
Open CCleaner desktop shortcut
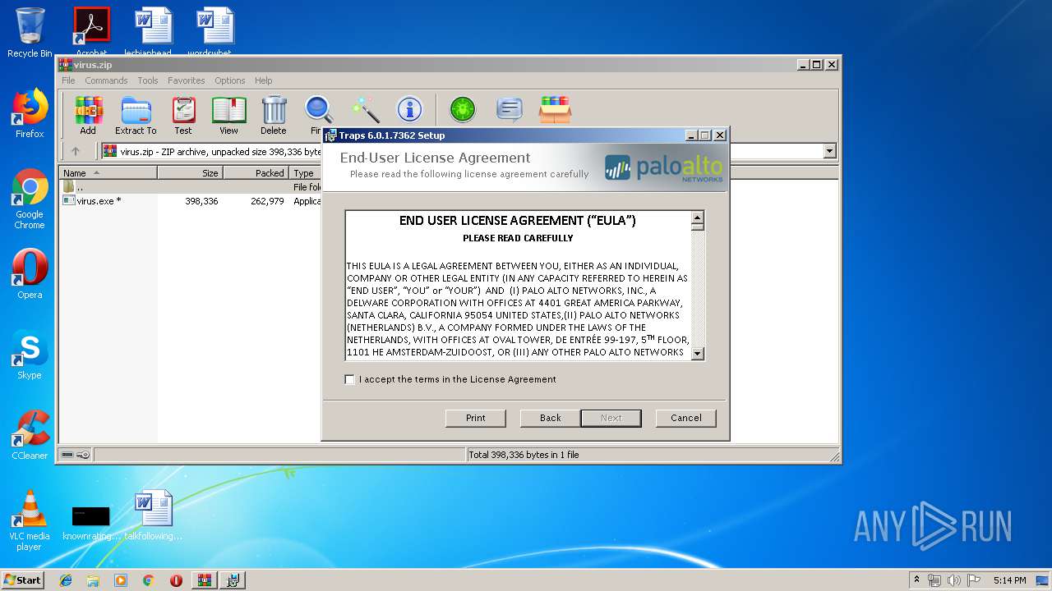click(x=30, y=435)
